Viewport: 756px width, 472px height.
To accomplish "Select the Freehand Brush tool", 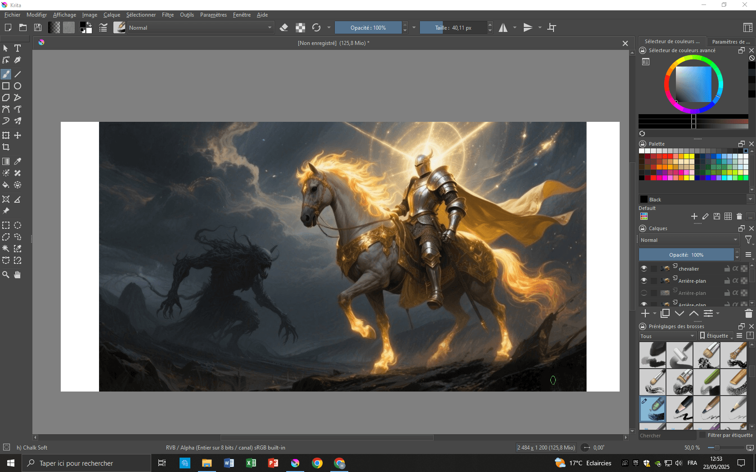I will point(6,74).
